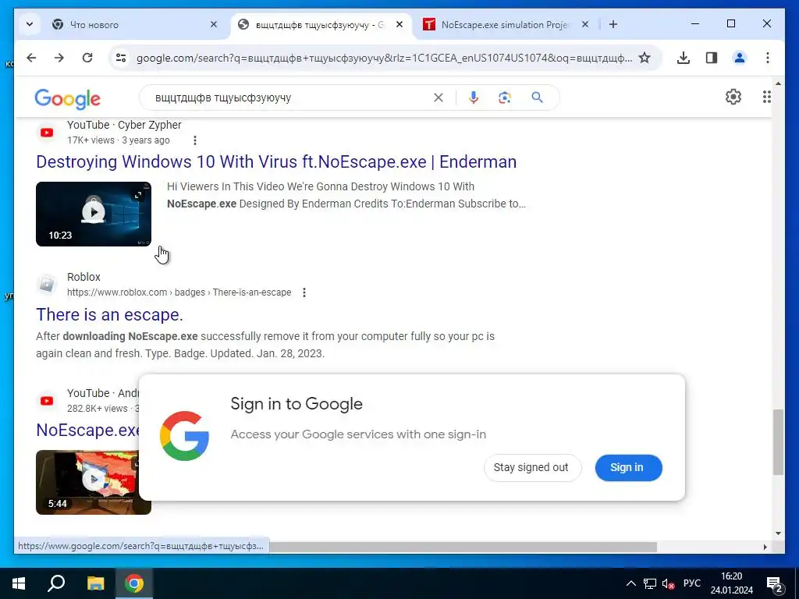The width and height of the screenshot is (799, 599).
Task: Switch the РУС input language
Action: [692, 583]
